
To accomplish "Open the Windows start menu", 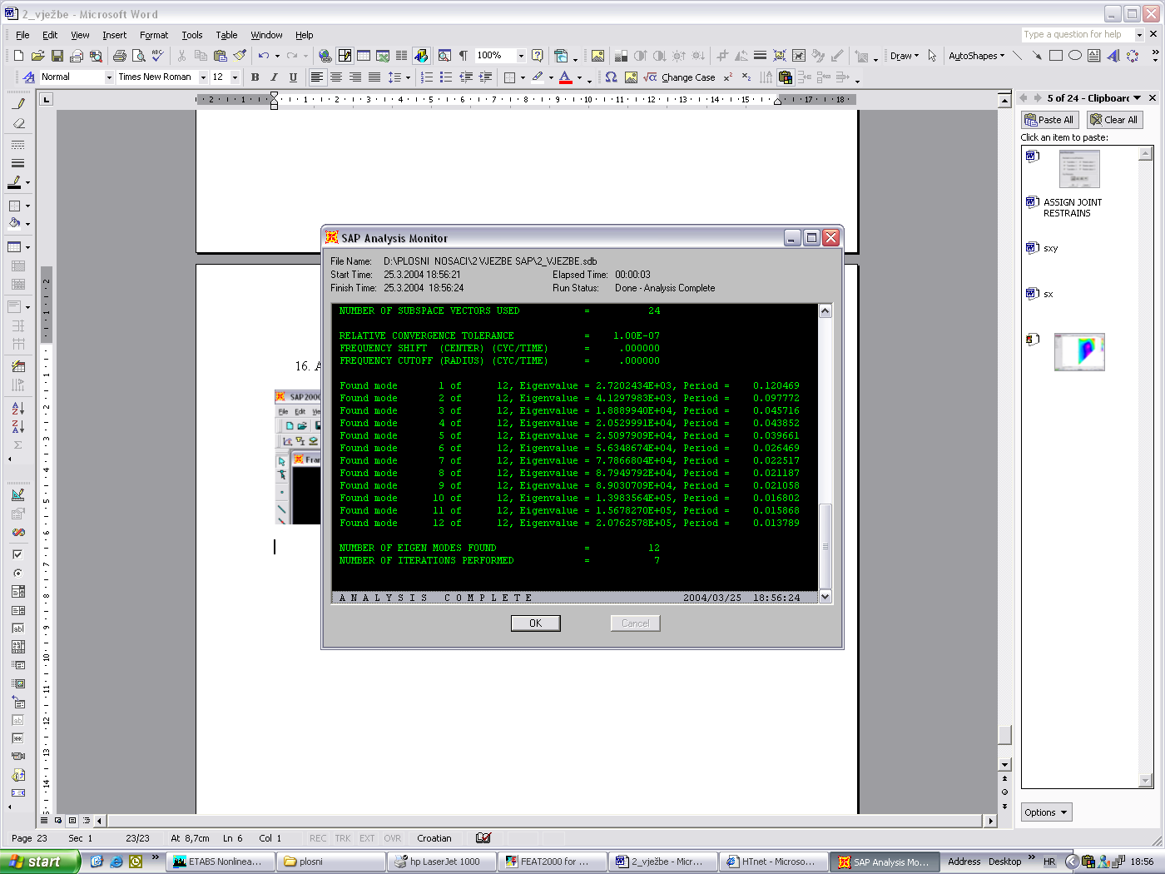I will pyautogui.click(x=39, y=862).
